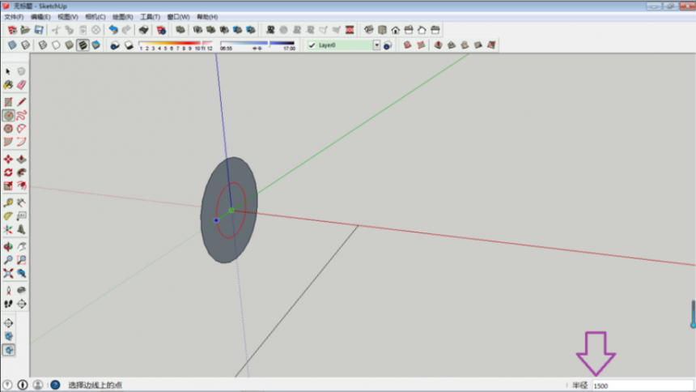The height and width of the screenshot is (392, 696).
Task: Select the Eraser tool in left toolbar
Action: click(21, 85)
